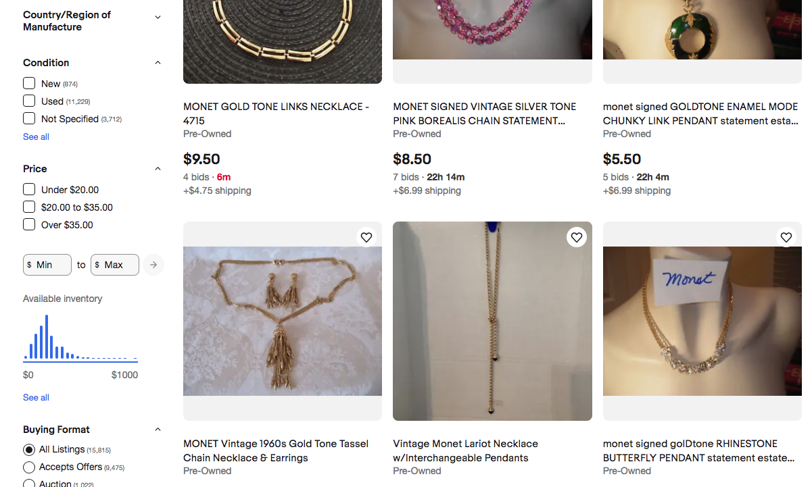Collapse the Condition filter section
The height and width of the screenshot is (487, 812).
(158, 63)
